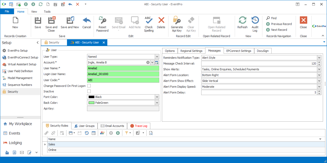Viewport: 327px width, 163px height.
Task: Open the DocuSign tab
Action: (263, 51)
